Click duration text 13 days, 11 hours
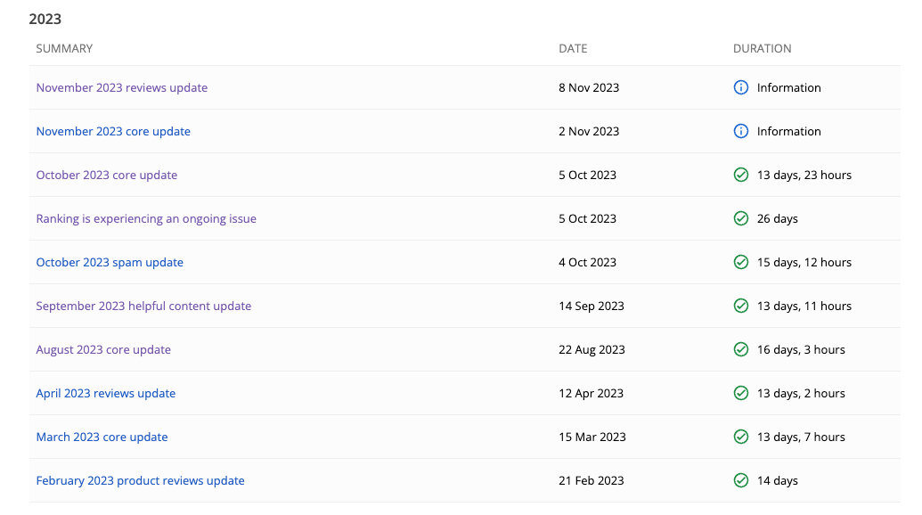The width and height of the screenshot is (922, 515). [804, 306]
